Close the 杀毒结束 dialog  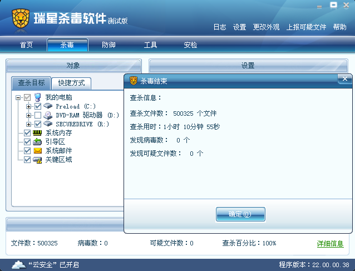345,79
